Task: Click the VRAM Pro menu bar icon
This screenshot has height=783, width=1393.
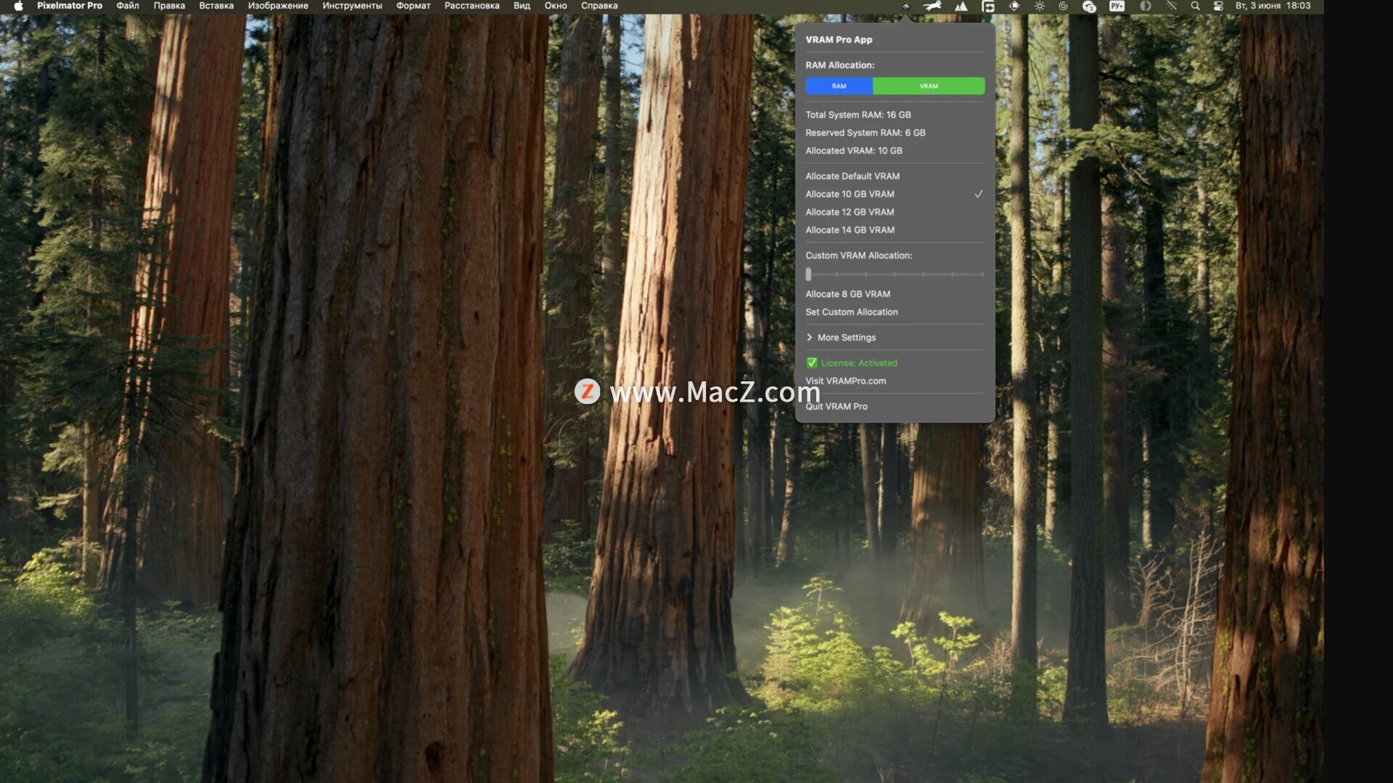Action: point(905,6)
